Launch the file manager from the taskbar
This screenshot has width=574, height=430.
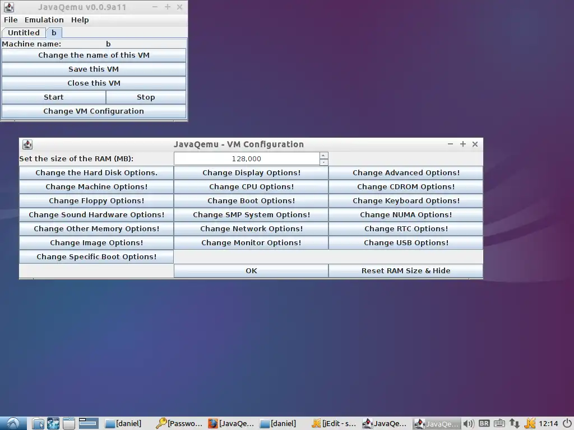pyautogui.click(x=38, y=423)
